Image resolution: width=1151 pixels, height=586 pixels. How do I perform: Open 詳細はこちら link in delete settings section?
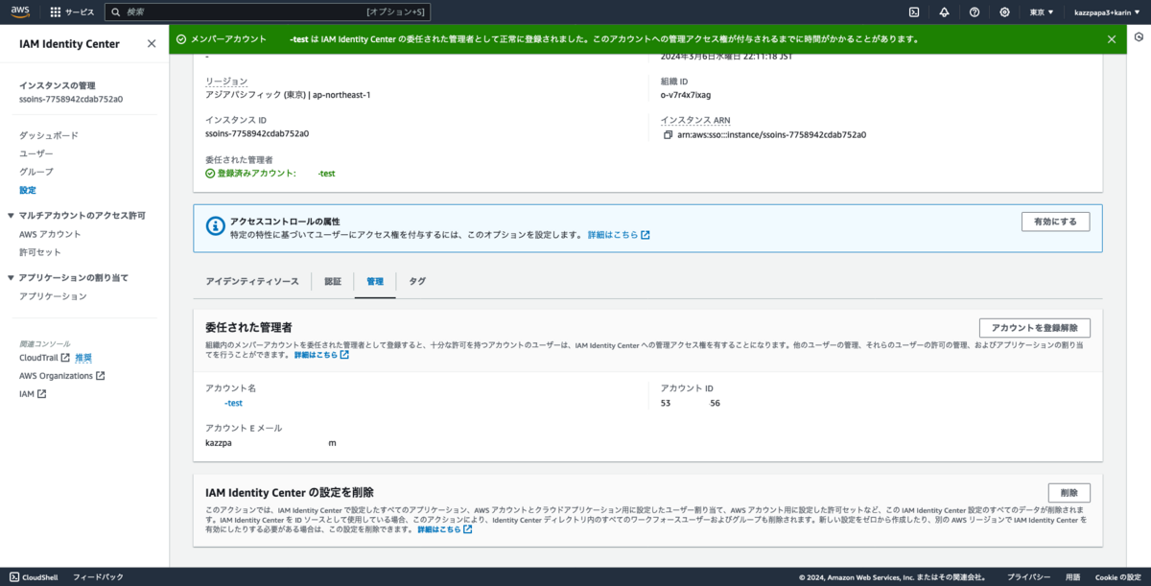tap(445, 529)
